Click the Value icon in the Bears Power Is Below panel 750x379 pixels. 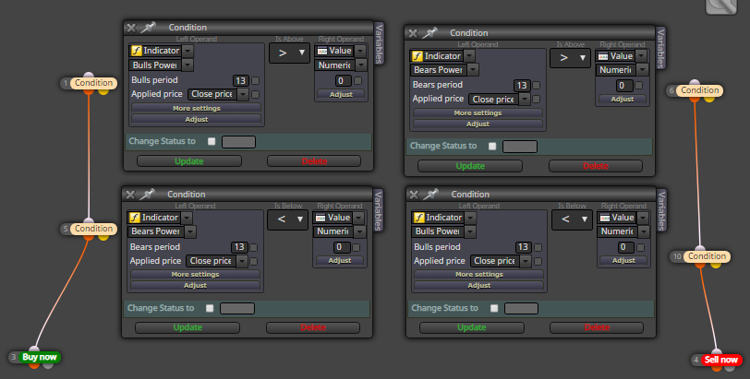(x=321, y=218)
